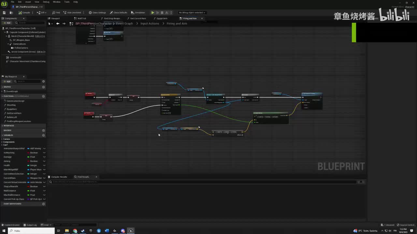Select the FollowCamera component
Screen dimensions: 417x234
tap(21, 48)
